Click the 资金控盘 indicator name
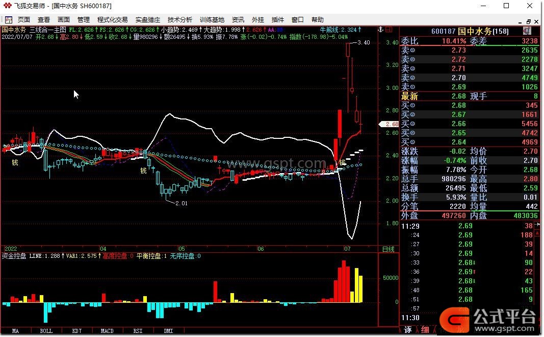The image size is (544, 337). pos(14,256)
